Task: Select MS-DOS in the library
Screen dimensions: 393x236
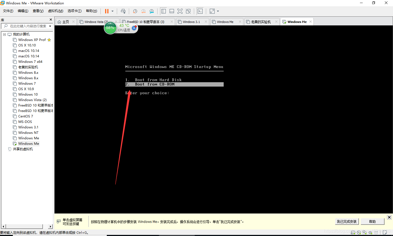Action: [25, 122]
